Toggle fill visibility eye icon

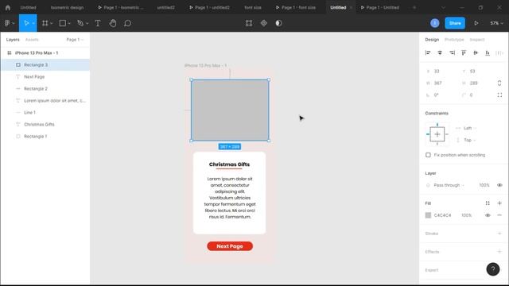click(x=488, y=215)
